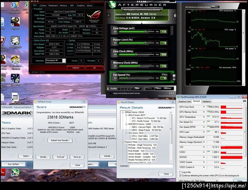This screenshot has height=190, width=248.
Task: Click the green Afterburner logo emblem
Action: 112,4
